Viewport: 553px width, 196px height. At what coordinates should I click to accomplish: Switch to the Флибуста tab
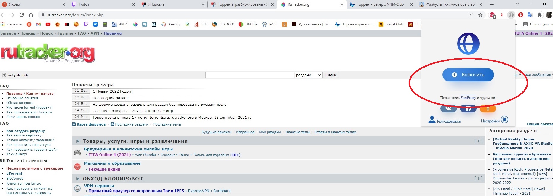click(450, 4)
